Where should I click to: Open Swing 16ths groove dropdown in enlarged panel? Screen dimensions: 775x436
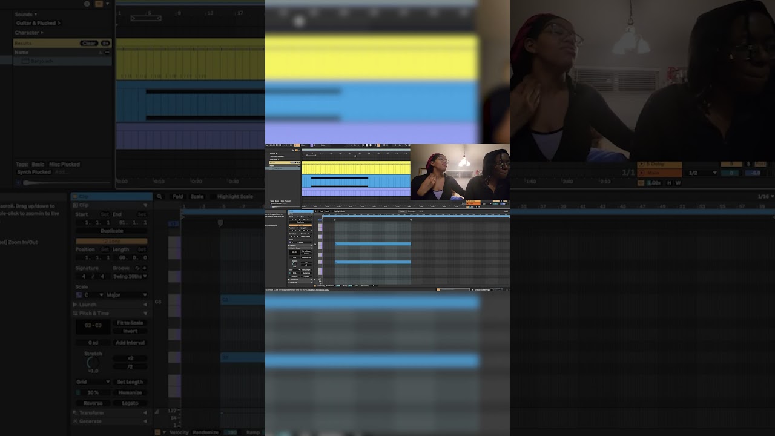point(130,276)
